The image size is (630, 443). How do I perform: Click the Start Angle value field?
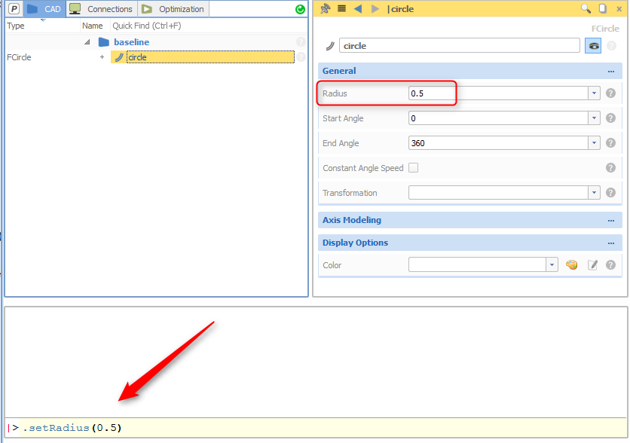pos(498,118)
